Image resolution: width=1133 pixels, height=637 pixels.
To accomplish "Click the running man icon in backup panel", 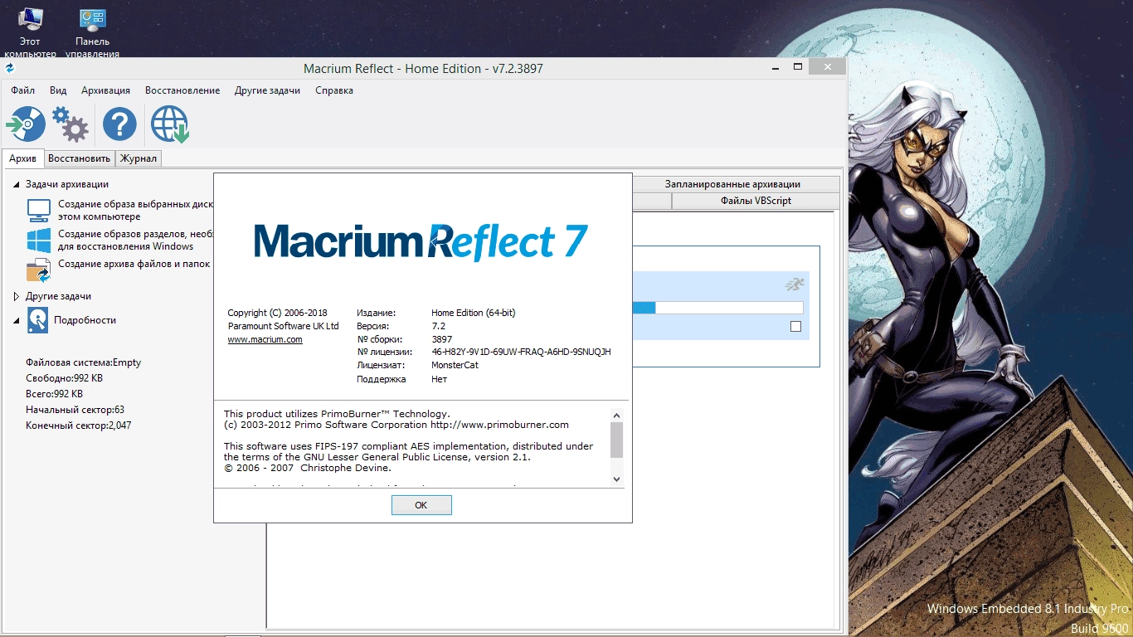I will coord(795,284).
